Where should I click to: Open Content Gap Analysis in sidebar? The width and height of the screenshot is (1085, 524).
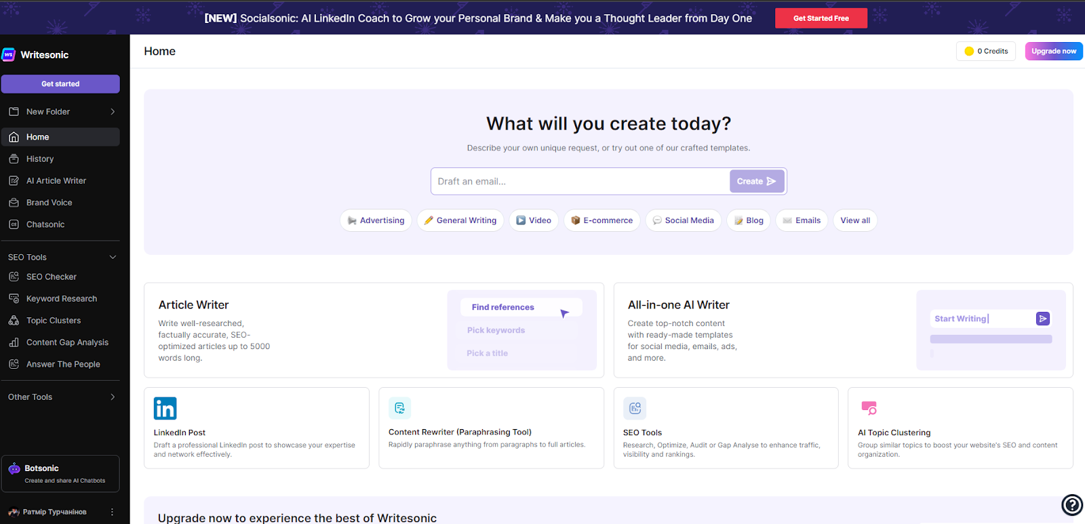60,342
